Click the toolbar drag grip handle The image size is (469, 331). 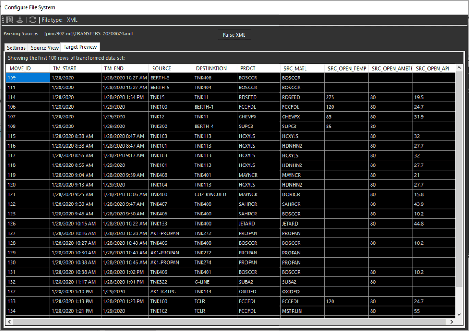pyautogui.click(x=2, y=20)
